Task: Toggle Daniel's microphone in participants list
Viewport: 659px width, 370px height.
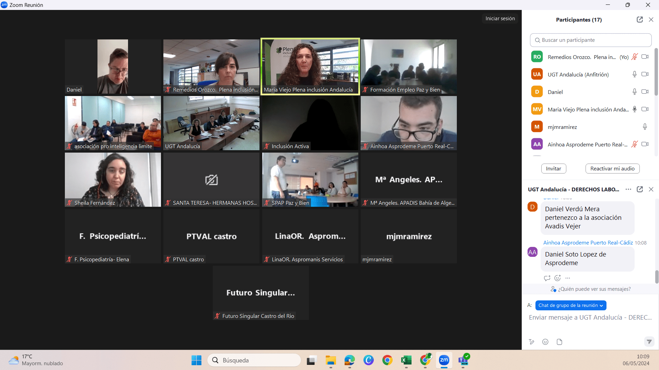Action: (x=634, y=92)
